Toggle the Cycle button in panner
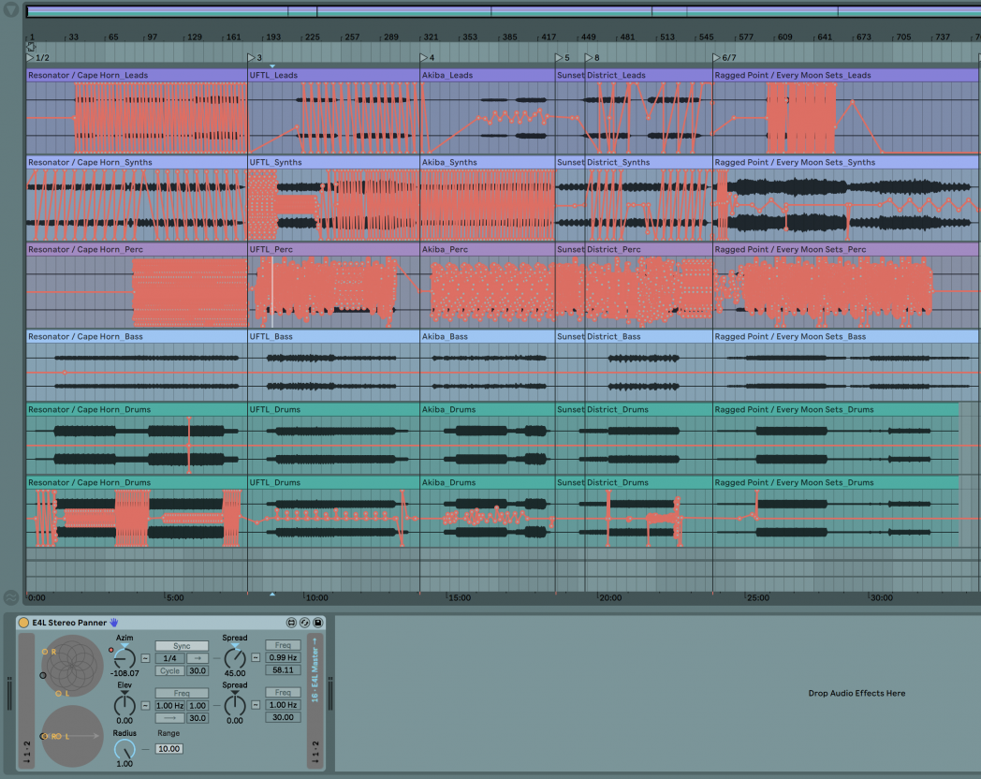The width and height of the screenshot is (981, 779). click(170, 670)
